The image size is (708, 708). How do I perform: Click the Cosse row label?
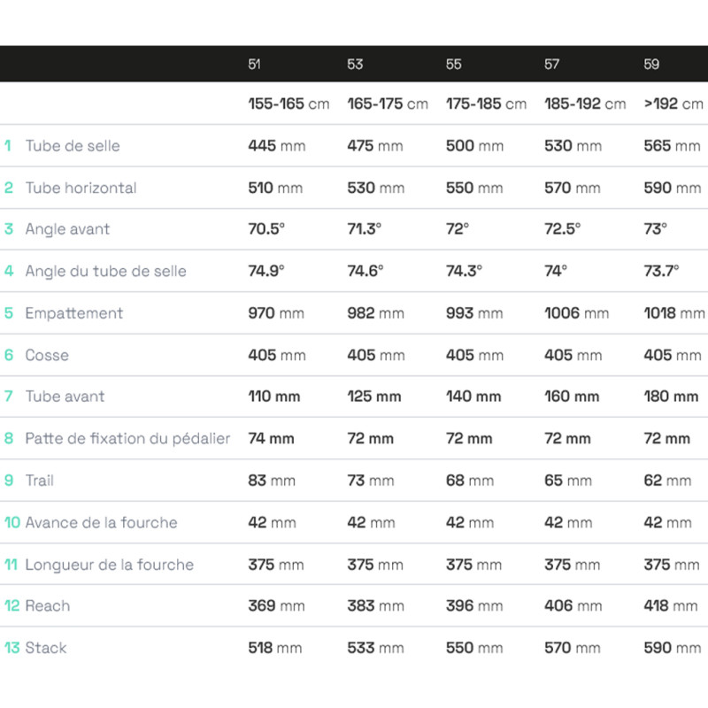point(47,355)
